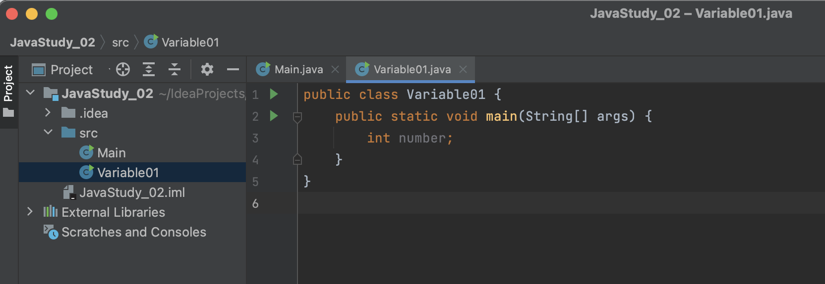Click line number 6 in gutter

[x=255, y=203]
